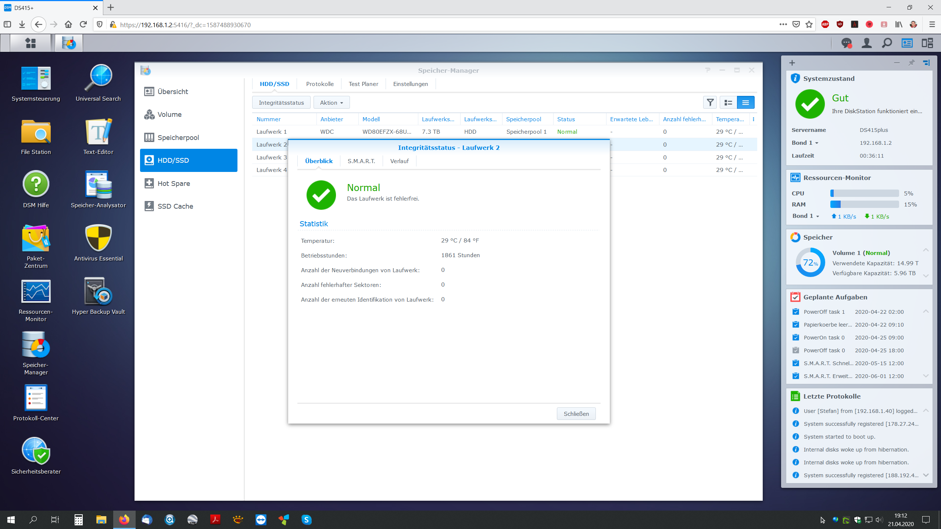Image resolution: width=941 pixels, height=529 pixels.
Task: Click the DSM main menu grid icon
Action: 31,43
